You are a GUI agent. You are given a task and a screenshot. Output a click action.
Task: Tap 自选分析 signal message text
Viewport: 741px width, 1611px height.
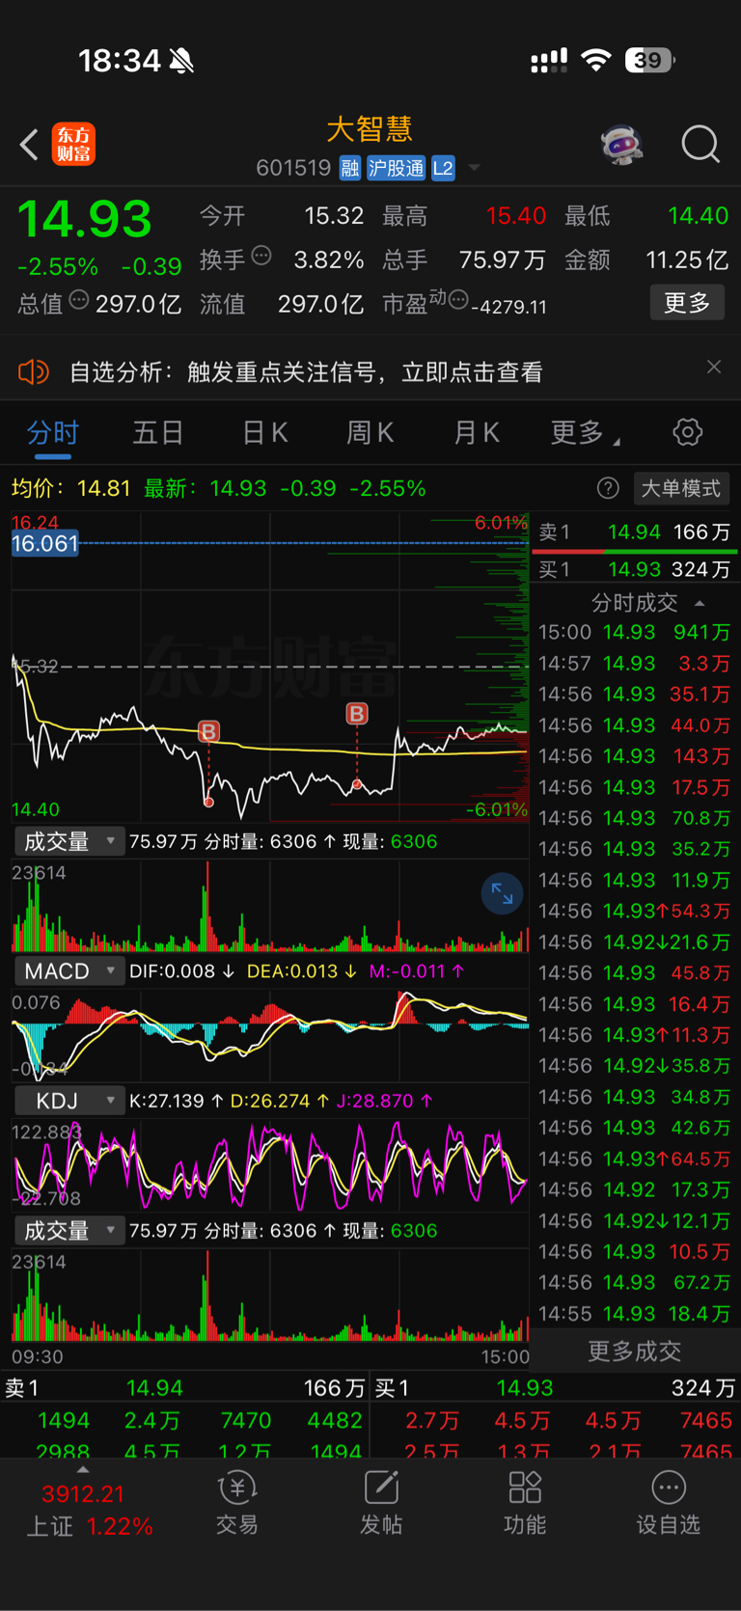point(306,371)
